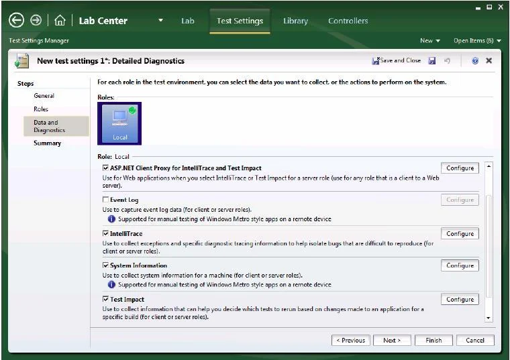Image resolution: width=510 pixels, height=360 pixels.
Task: Click the undo refresh icon
Action: 447,60
